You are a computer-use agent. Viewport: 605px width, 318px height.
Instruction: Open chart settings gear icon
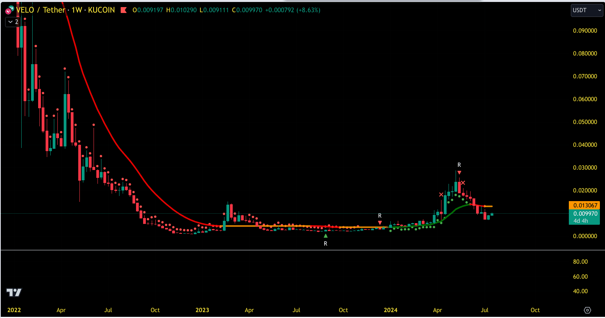(x=587, y=310)
